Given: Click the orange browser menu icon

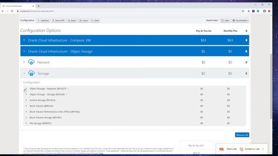Looking at the screenshot, I should (x=269, y=11).
